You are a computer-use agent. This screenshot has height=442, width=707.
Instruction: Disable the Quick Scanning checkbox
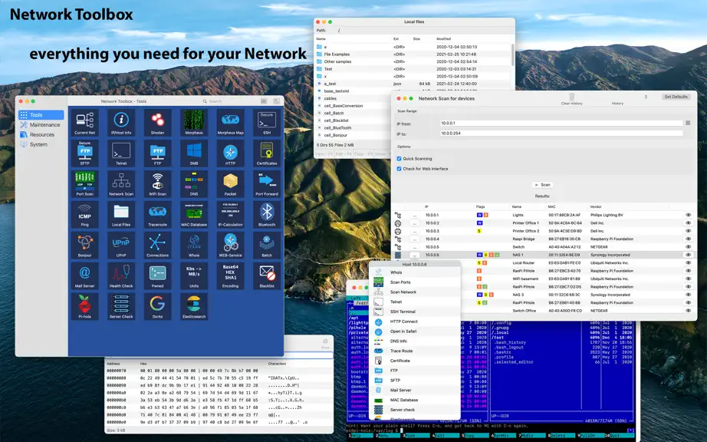[x=399, y=159]
